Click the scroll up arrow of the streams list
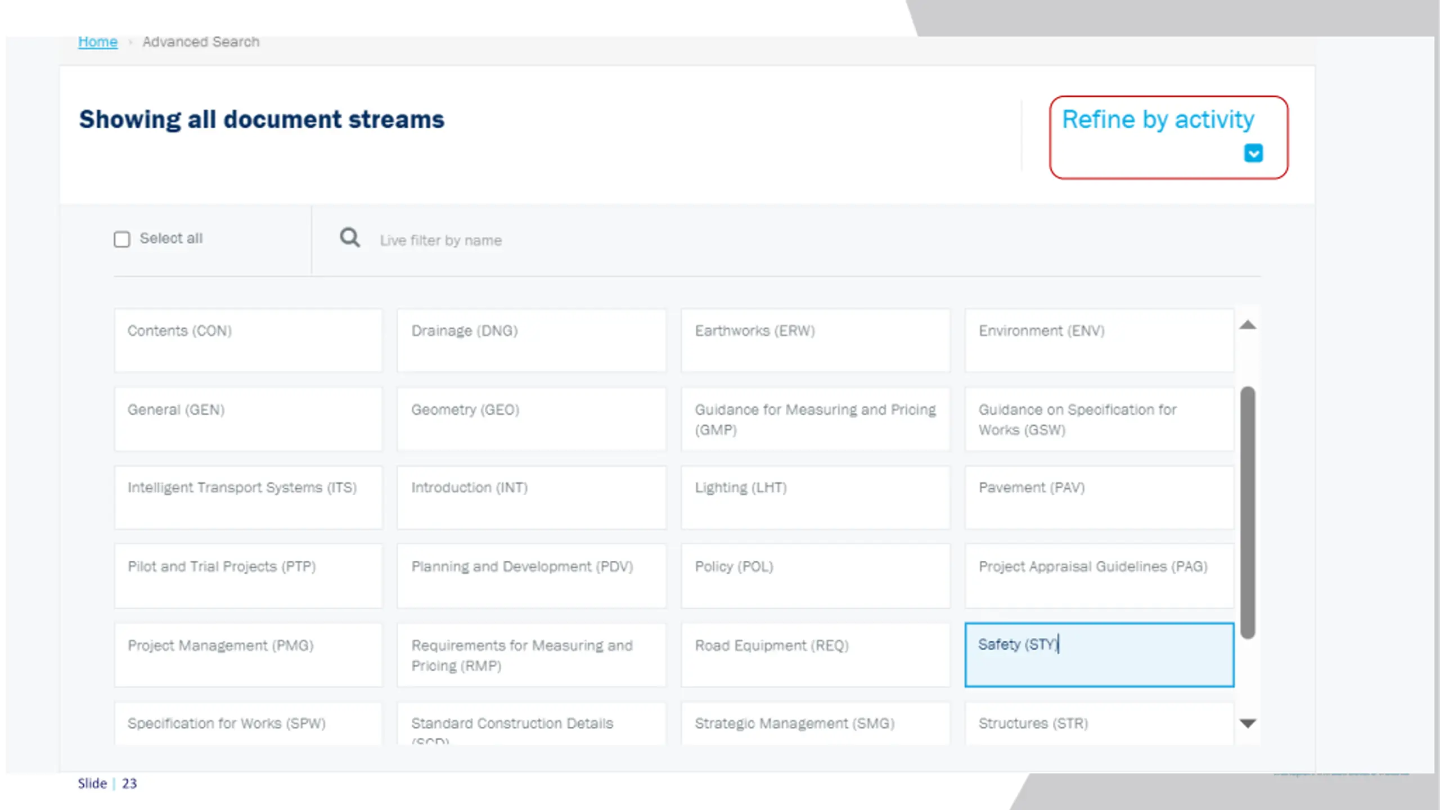Screen dimensions: 1440x810 (1248, 325)
